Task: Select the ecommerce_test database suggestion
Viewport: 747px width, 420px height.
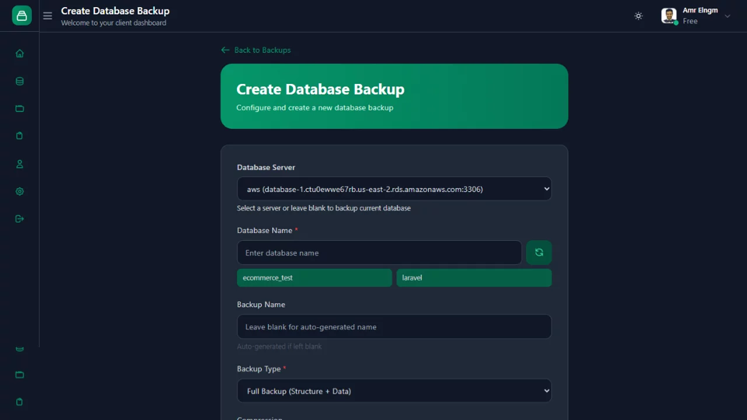Action: pyautogui.click(x=314, y=278)
